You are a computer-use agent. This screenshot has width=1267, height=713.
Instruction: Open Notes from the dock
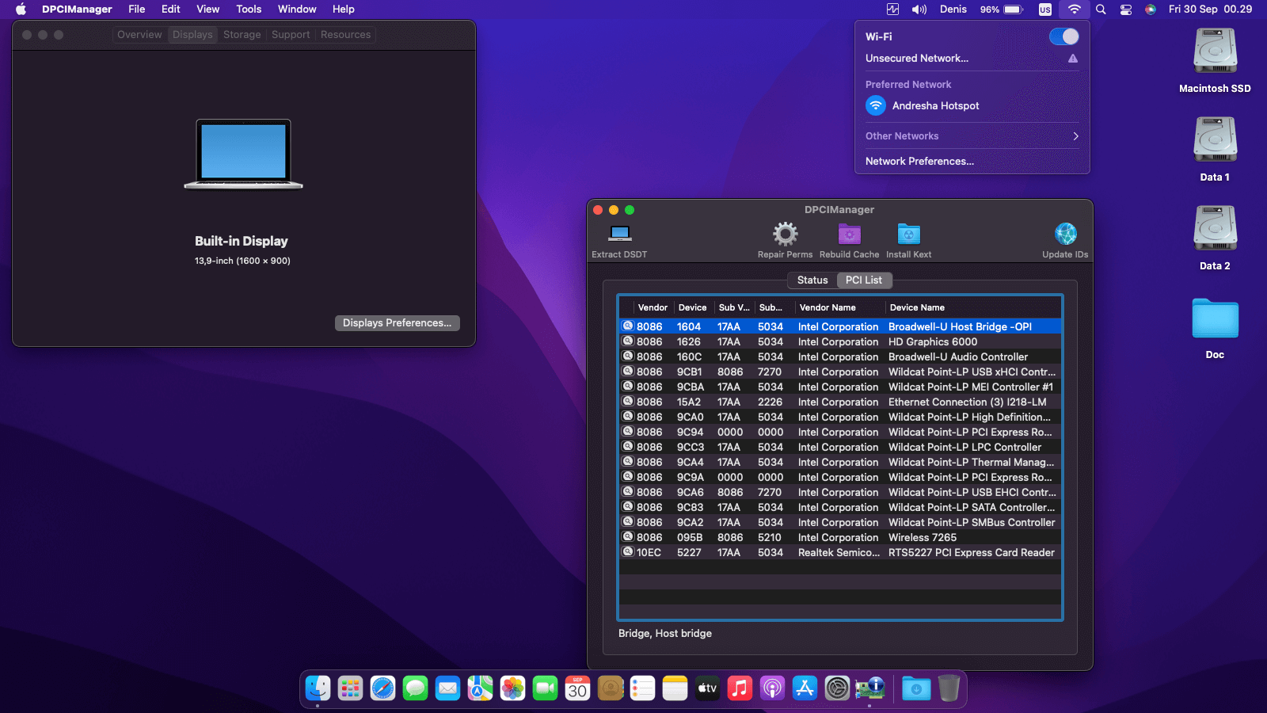pyautogui.click(x=675, y=688)
